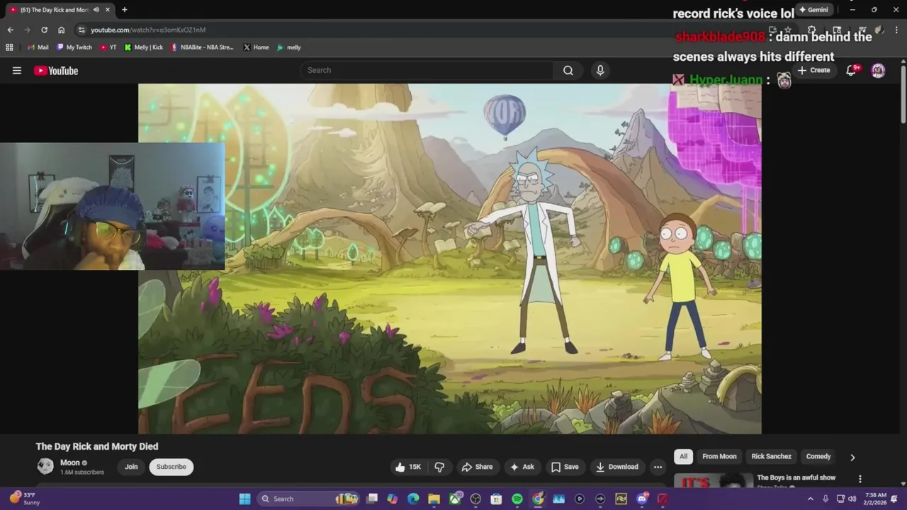Open File Explorer from the taskbar

(434, 499)
